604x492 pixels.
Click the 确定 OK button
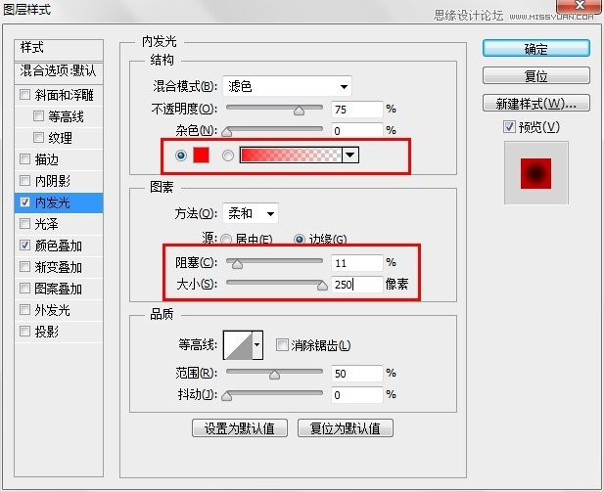coord(535,49)
